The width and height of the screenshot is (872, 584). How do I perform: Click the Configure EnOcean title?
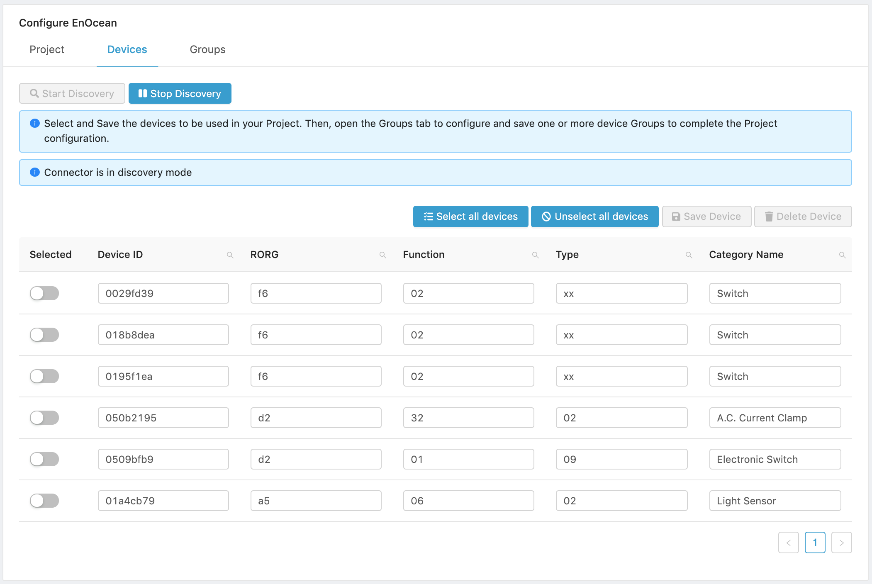(x=68, y=23)
